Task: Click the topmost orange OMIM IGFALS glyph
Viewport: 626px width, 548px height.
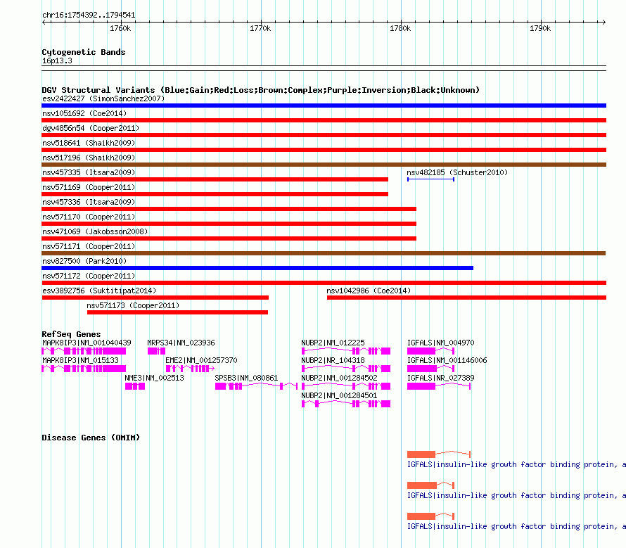Action: [x=439, y=454]
